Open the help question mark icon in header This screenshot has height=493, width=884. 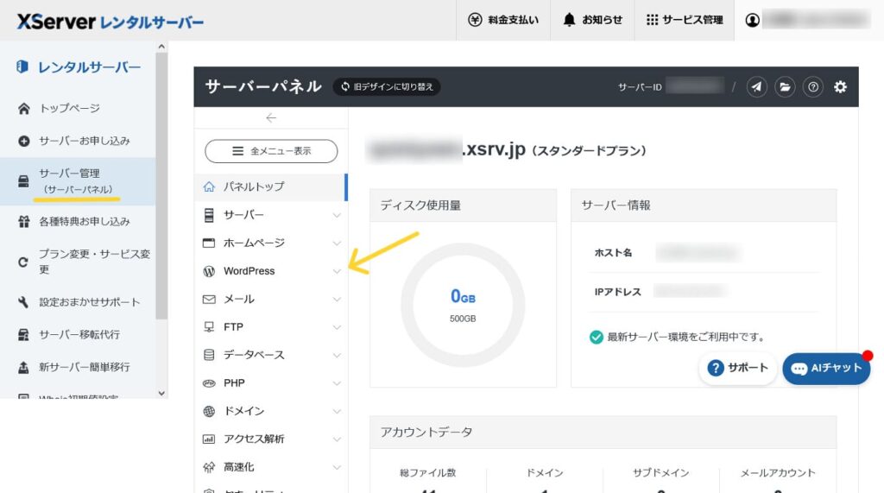[813, 87]
